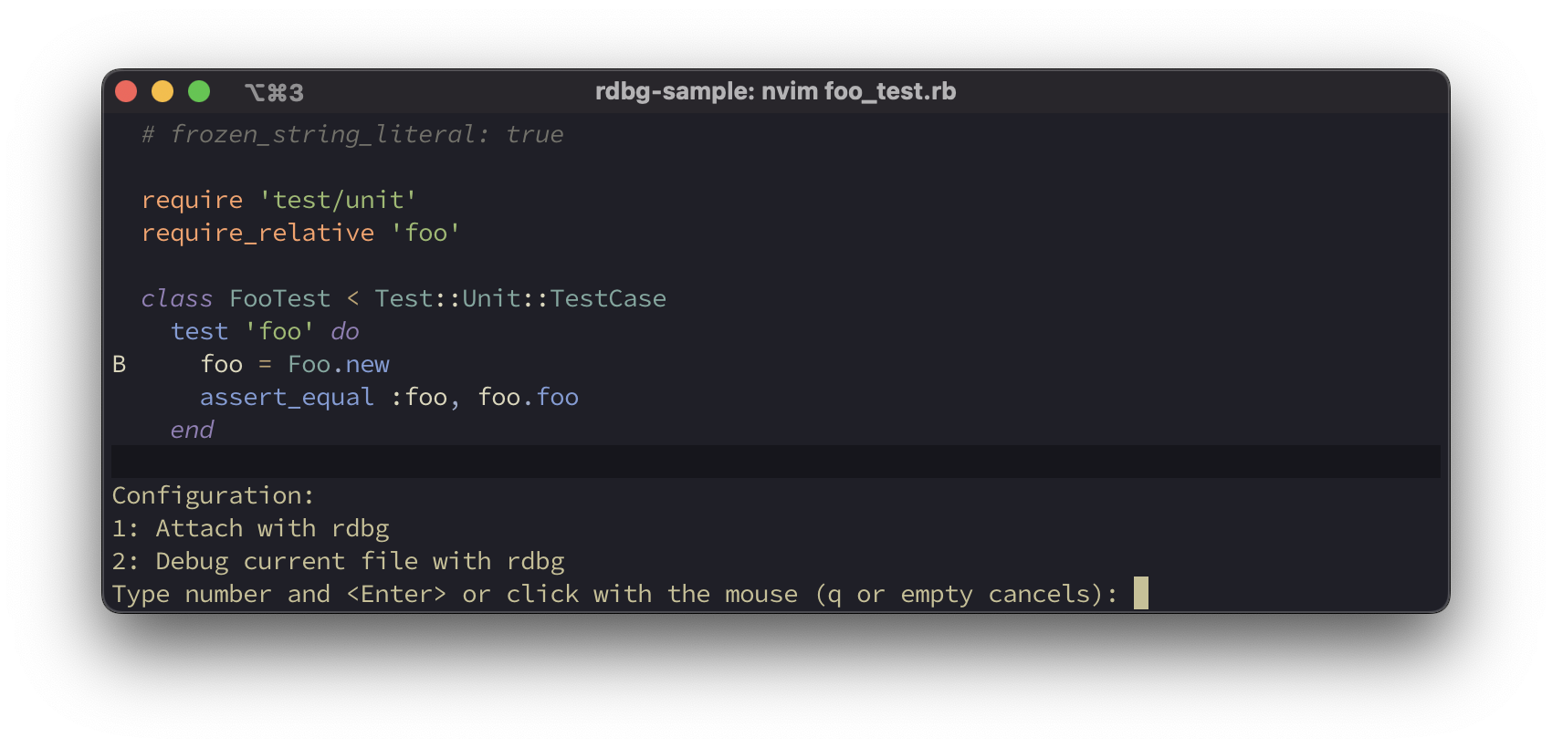
Task: Click the italic end keyword
Action: [192, 431]
